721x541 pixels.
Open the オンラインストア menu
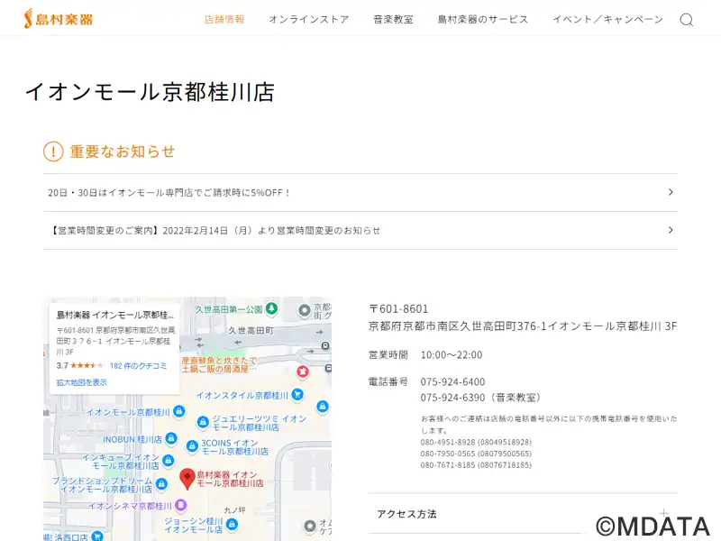pos(308,19)
